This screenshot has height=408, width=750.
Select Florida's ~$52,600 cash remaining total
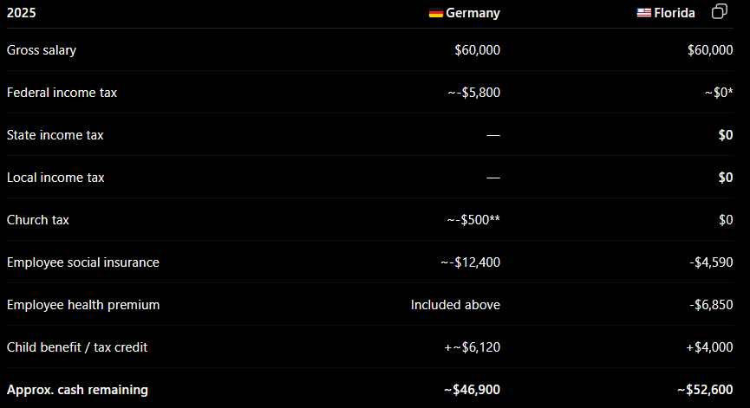705,390
